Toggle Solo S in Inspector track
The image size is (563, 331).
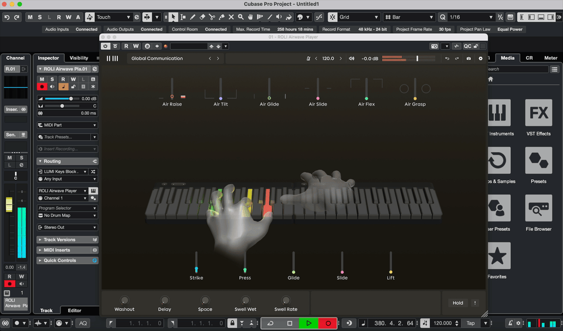[x=52, y=79]
